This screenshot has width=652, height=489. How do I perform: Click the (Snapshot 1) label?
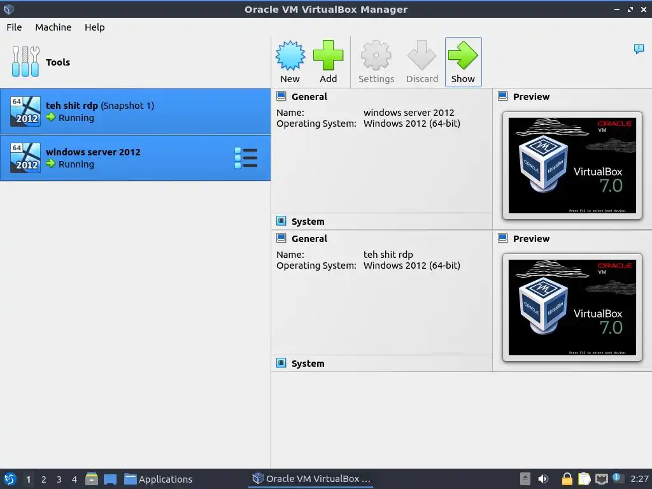click(x=127, y=106)
